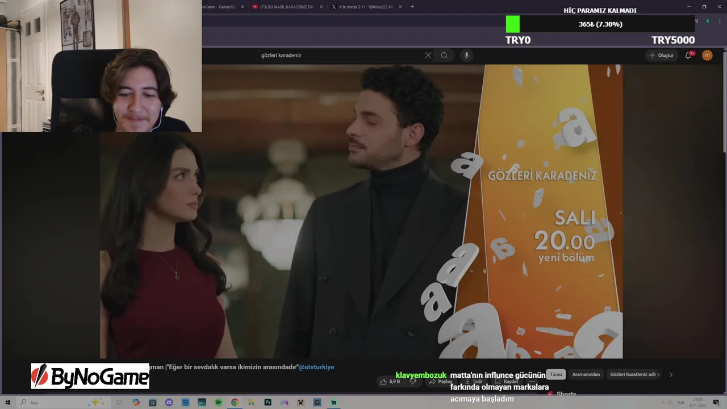Screen dimensions: 727x409
Task: Dislike the video
Action: pos(413,382)
